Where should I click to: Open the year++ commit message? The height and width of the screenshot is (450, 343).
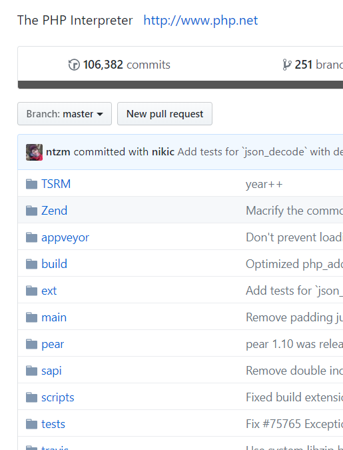[264, 184]
